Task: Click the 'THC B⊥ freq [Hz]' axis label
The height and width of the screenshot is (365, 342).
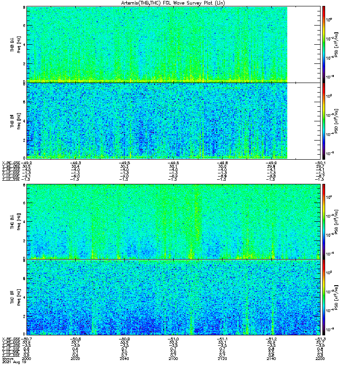Action: (15, 221)
